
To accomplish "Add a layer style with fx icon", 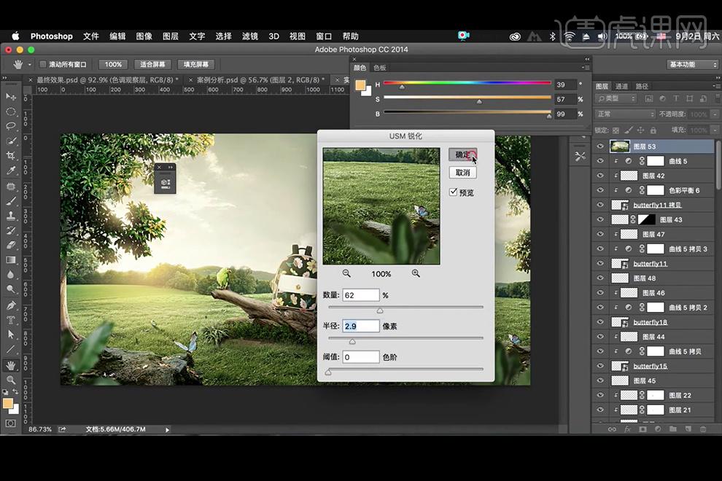I will (x=627, y=429).
